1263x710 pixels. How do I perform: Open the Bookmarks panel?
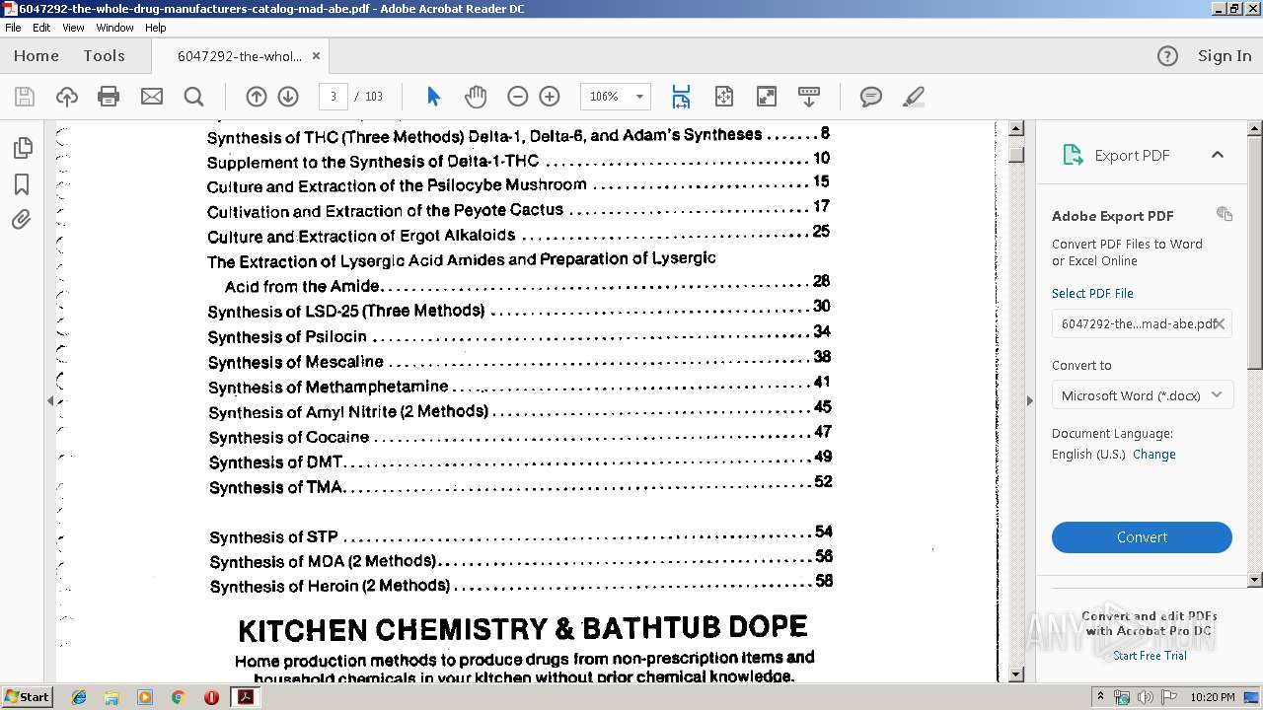click(x=22, y=184)
